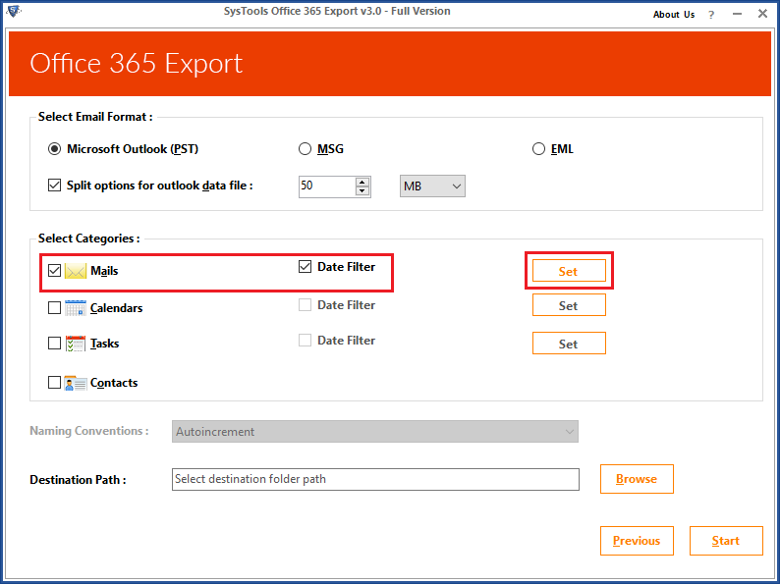This screenshot has height=584, width=780.
Task: Toggle split options for outlook data file
Action: pyautogui.click(x=55, y=186)
